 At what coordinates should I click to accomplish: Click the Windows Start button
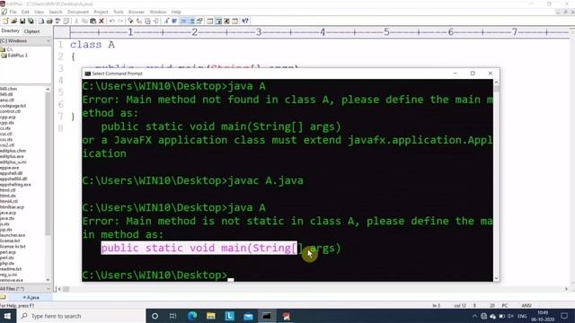pyautogui.click(x=7, y=316)
